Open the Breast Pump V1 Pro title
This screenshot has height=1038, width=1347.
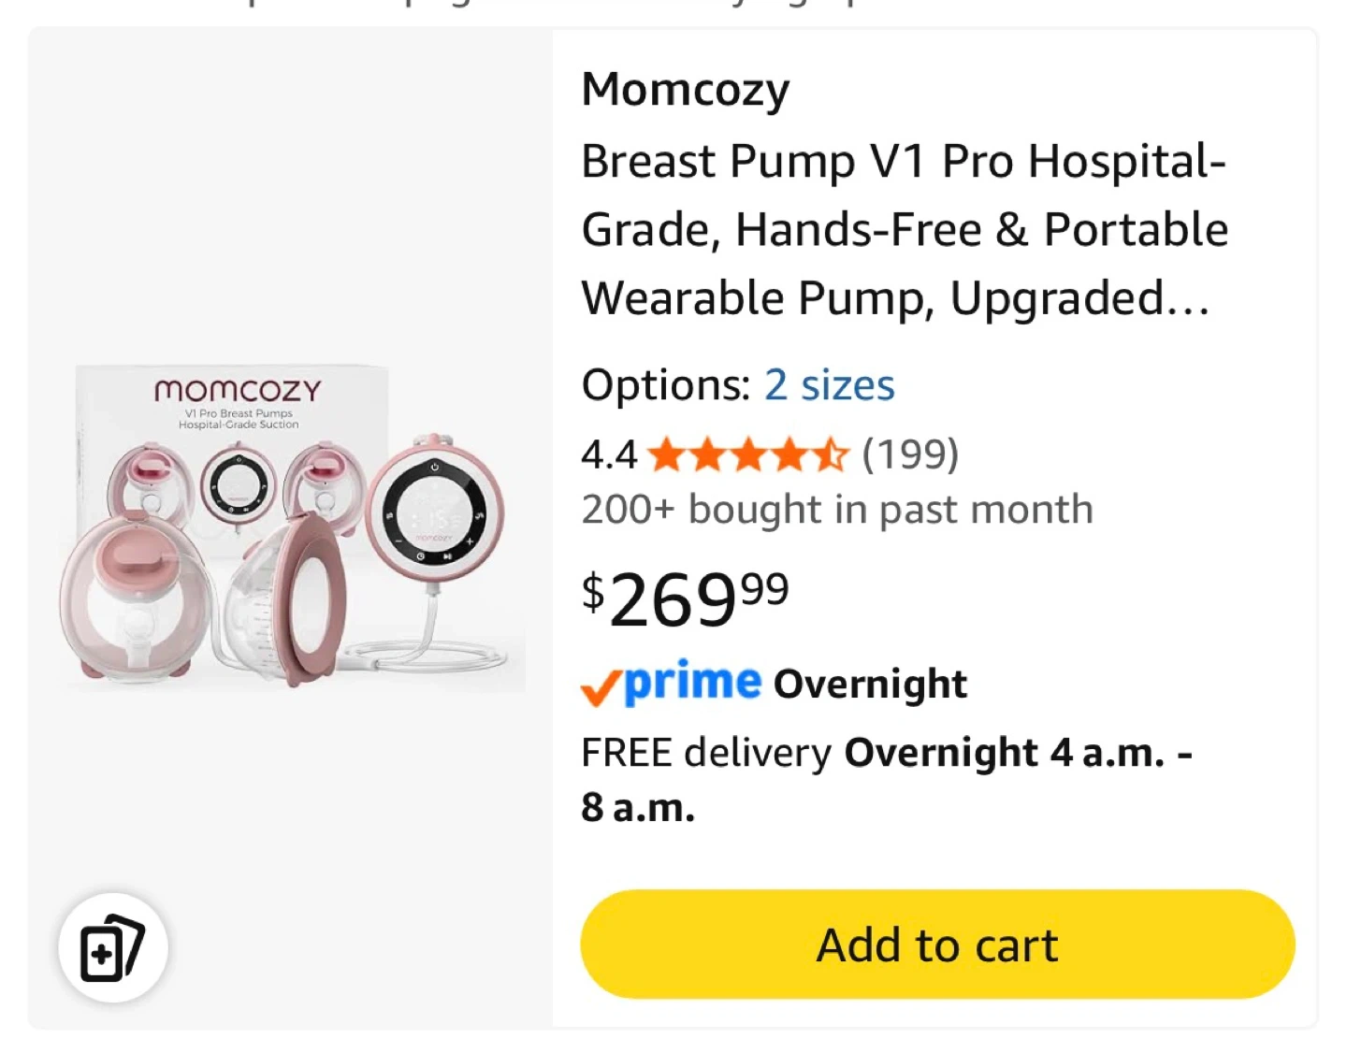coord(904,229)
